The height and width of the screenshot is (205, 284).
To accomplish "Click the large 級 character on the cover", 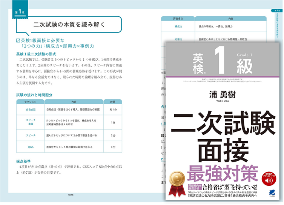I will click(x=244, y=66).
